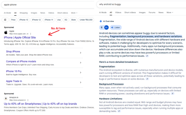Open Compare all iPhone models link

21,61
